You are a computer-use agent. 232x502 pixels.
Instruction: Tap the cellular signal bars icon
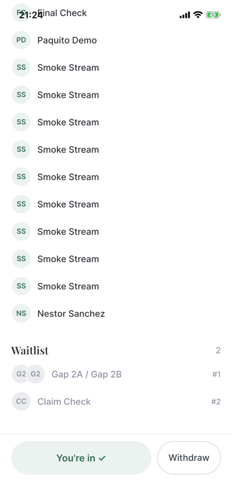click(x=185, y=15)
